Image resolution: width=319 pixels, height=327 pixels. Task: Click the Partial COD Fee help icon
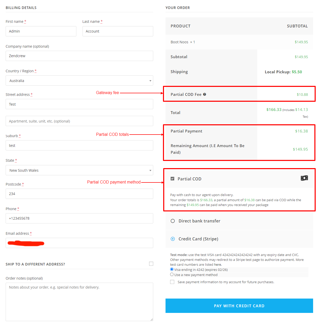pos(204,94)
